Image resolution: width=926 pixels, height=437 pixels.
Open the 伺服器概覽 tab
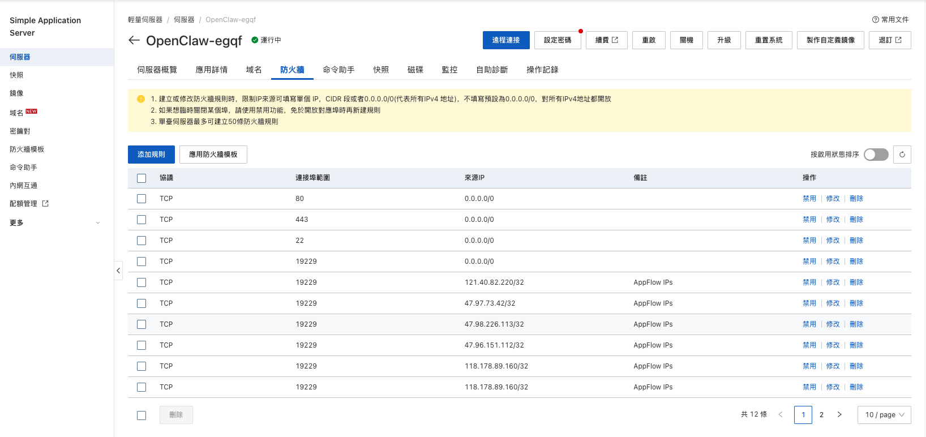(x=157, y=70)
